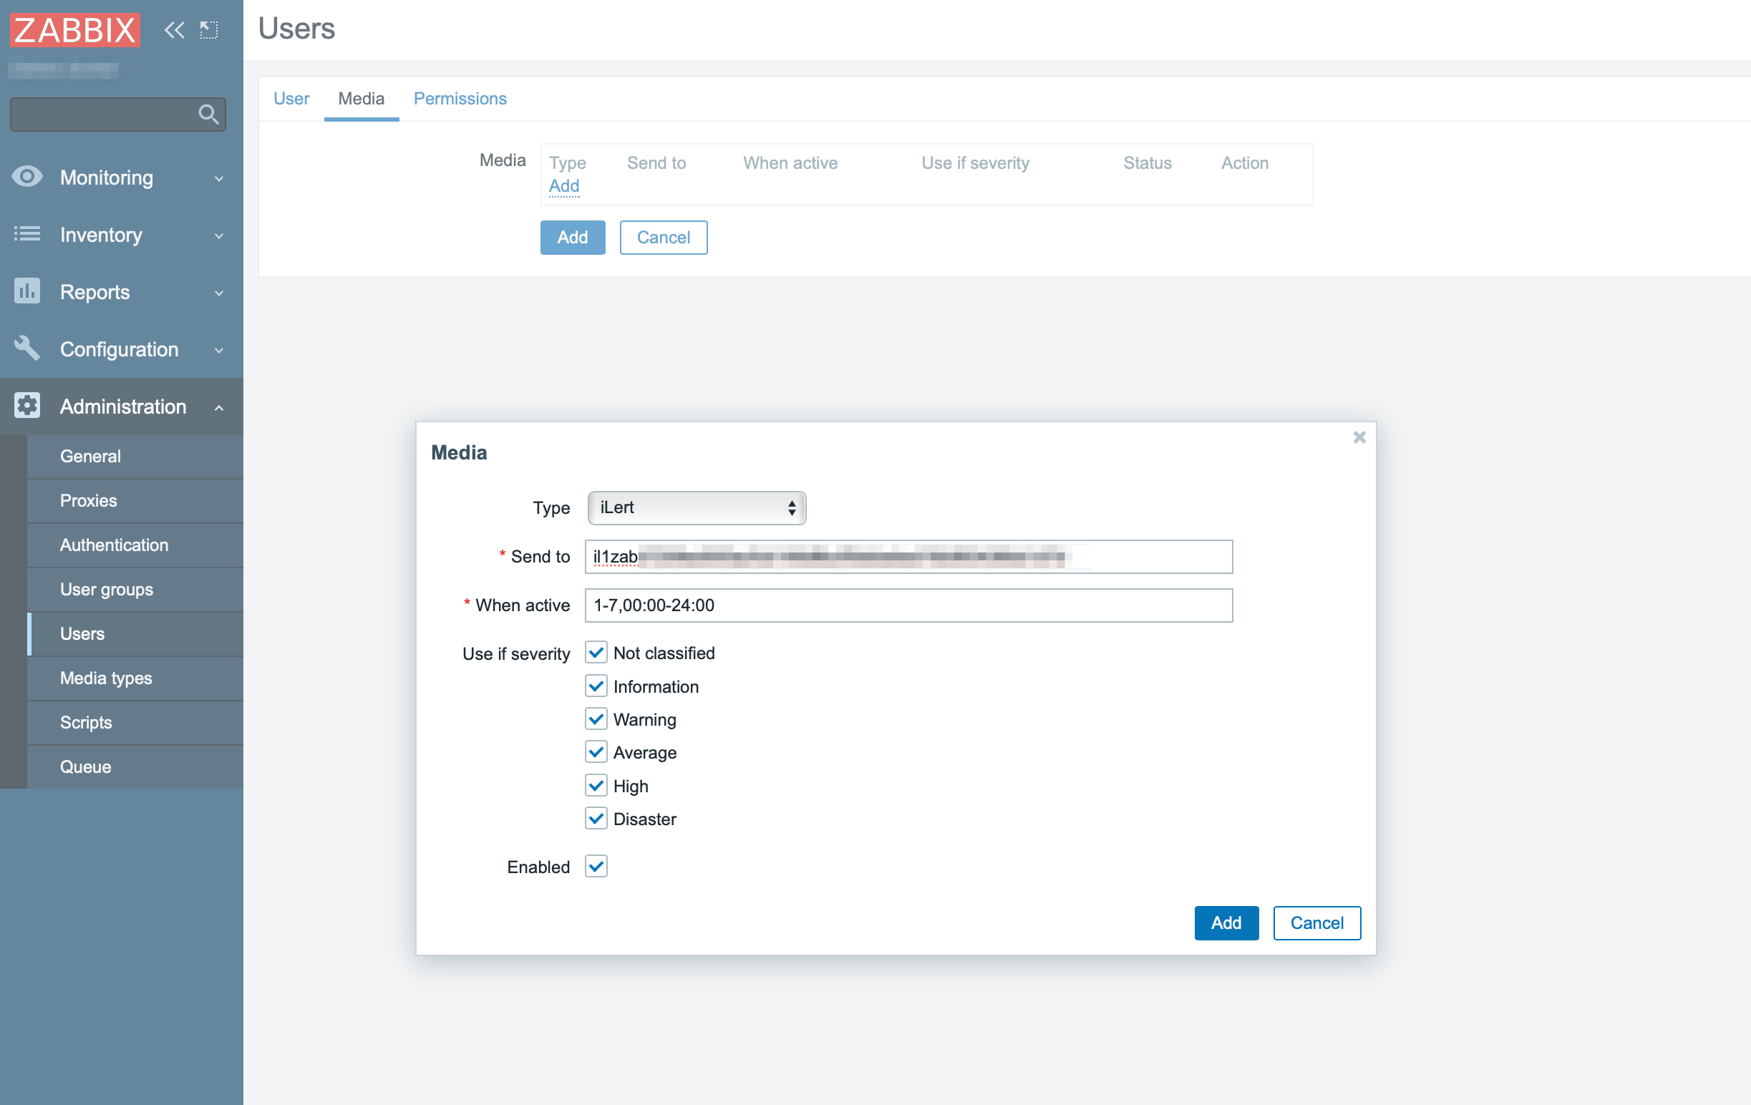Toggle the Enabled checkbox
The width and height of the screenshot is (1751, 1105).
coord(596,867)
